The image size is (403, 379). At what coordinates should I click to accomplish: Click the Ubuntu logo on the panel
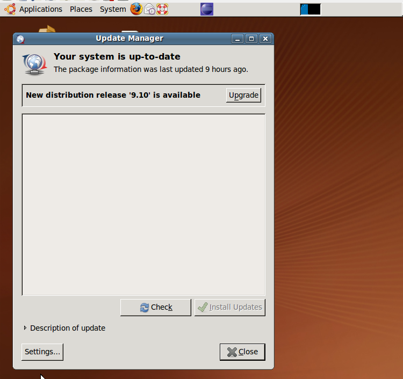pyautogui.click(x=10, y=9)
